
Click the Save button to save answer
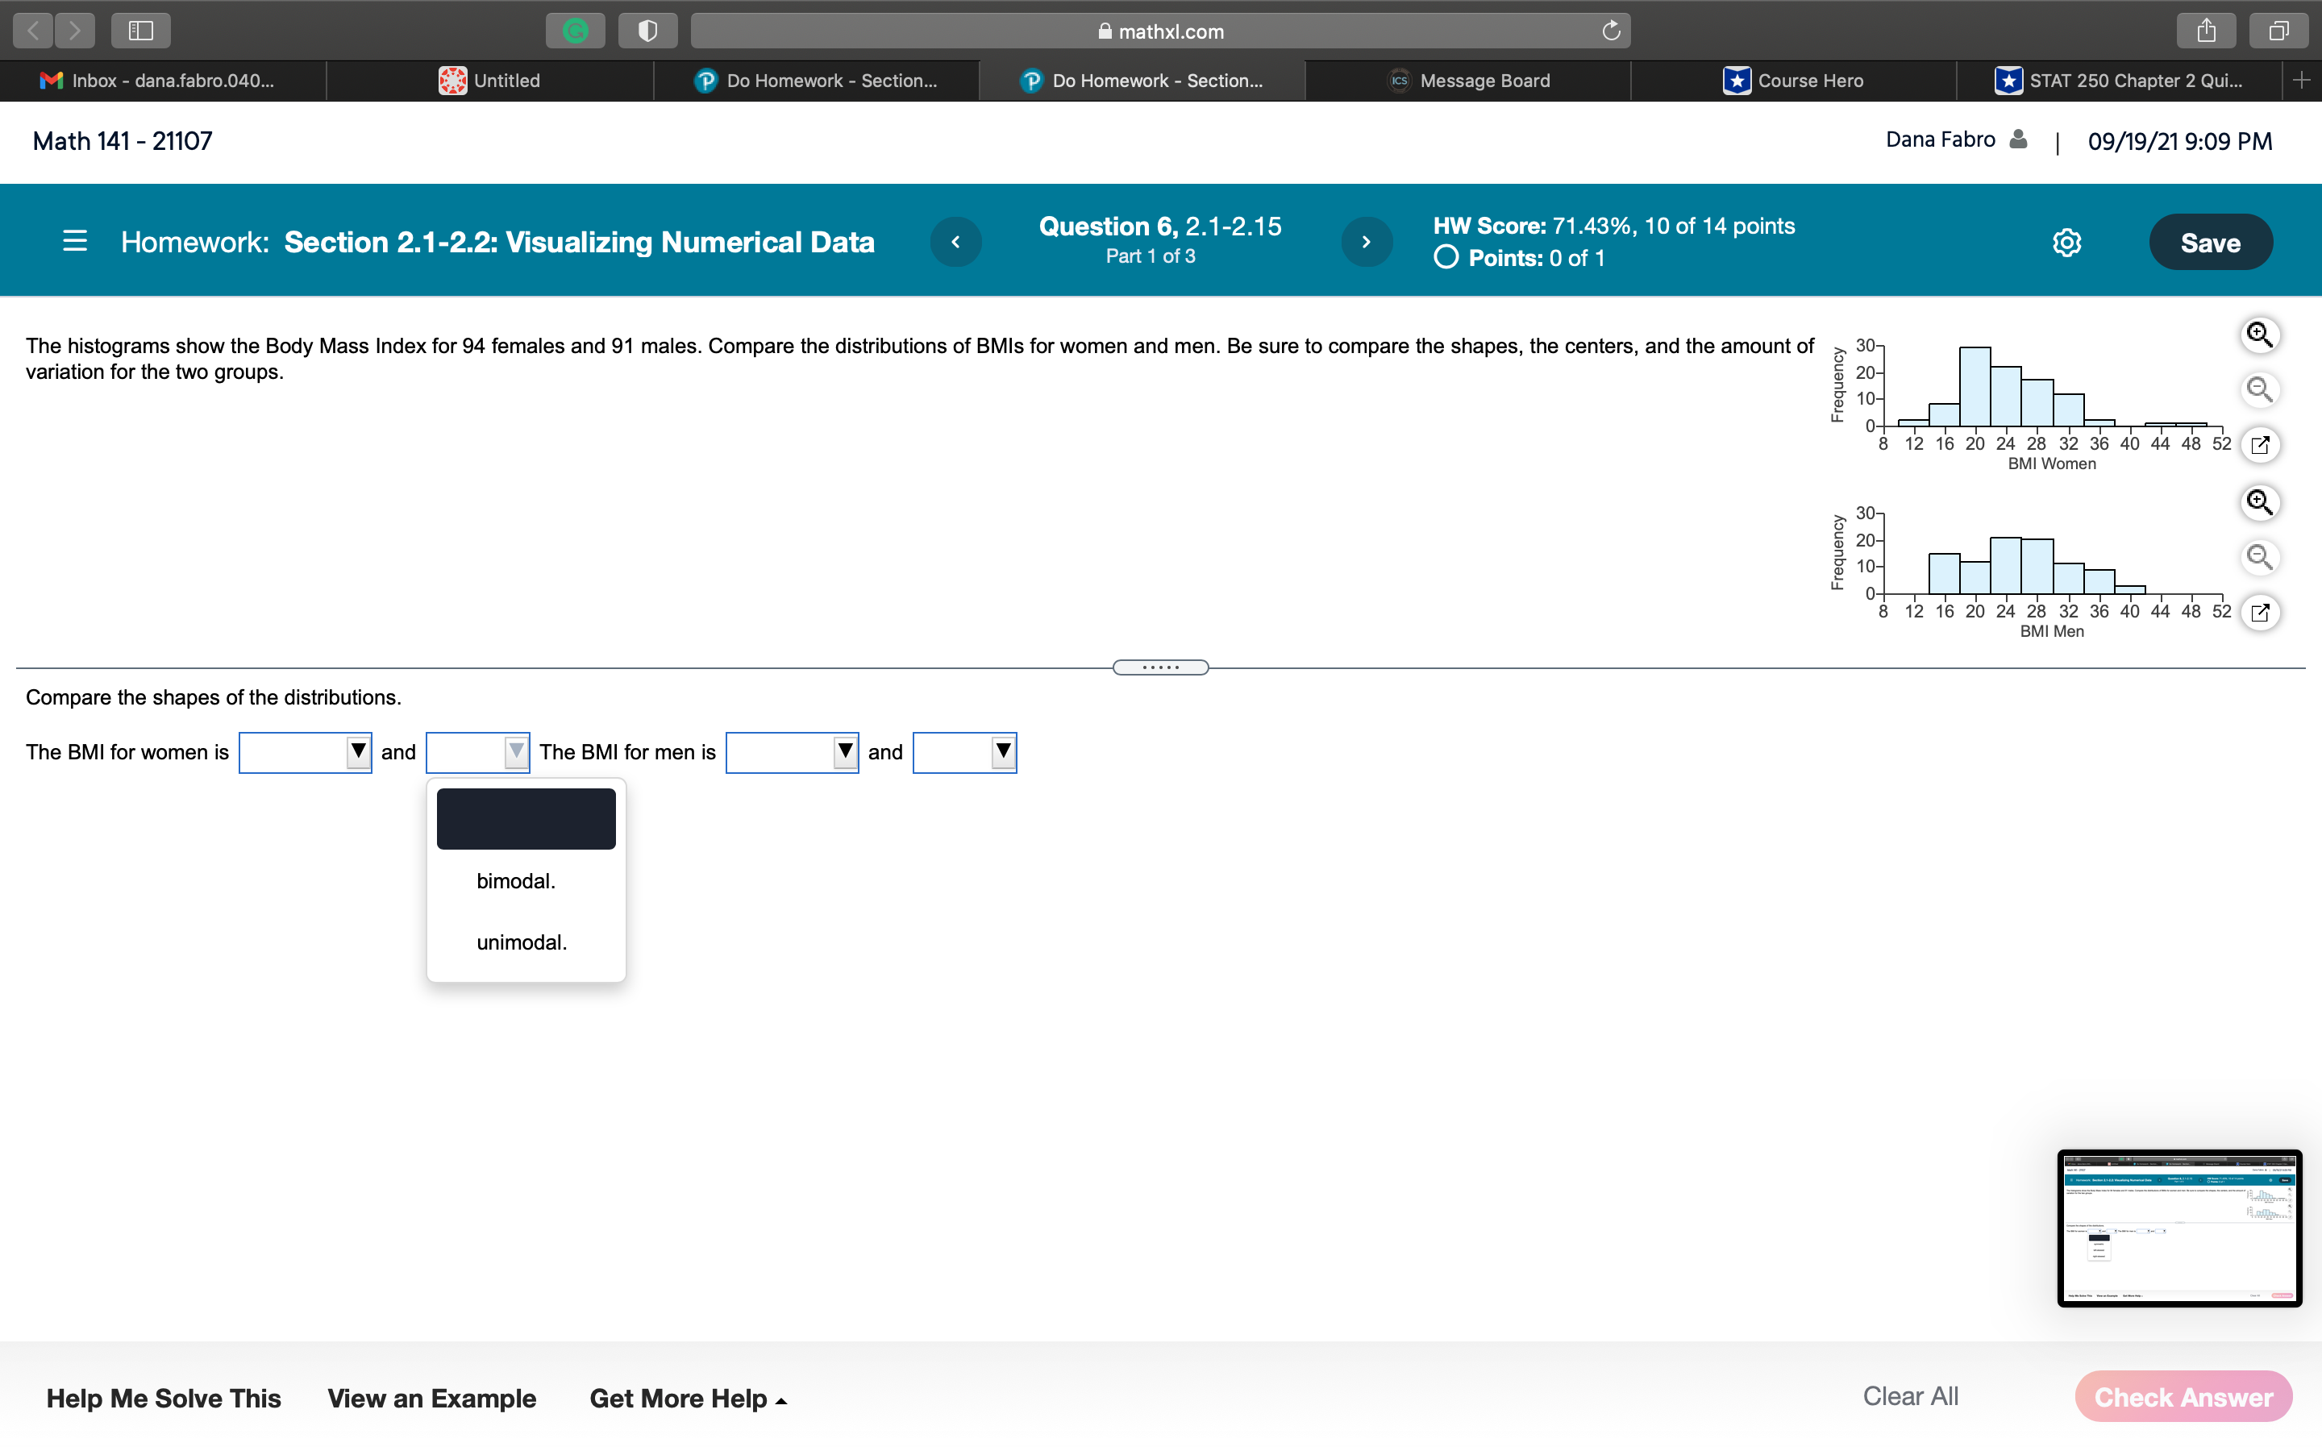point(2208,243)
